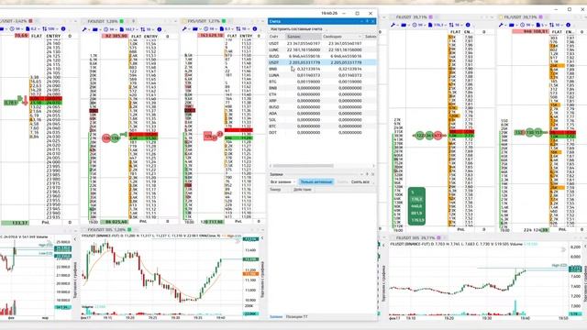Select 176,3 in green working volumes box
The width and height of the screenshot is (587, 330).
[x=416, y=200]
